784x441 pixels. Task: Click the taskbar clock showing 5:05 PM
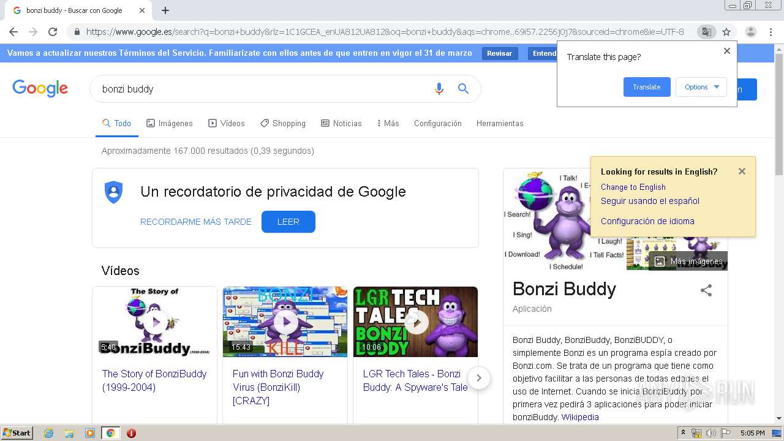coord(752,433)
